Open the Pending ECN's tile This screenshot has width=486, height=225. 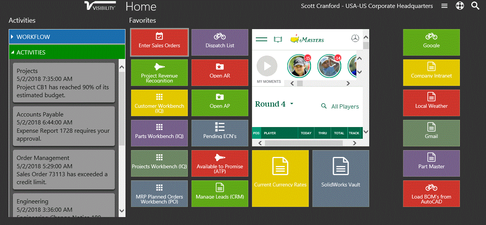pyautogui.click(x=220, y=133)
